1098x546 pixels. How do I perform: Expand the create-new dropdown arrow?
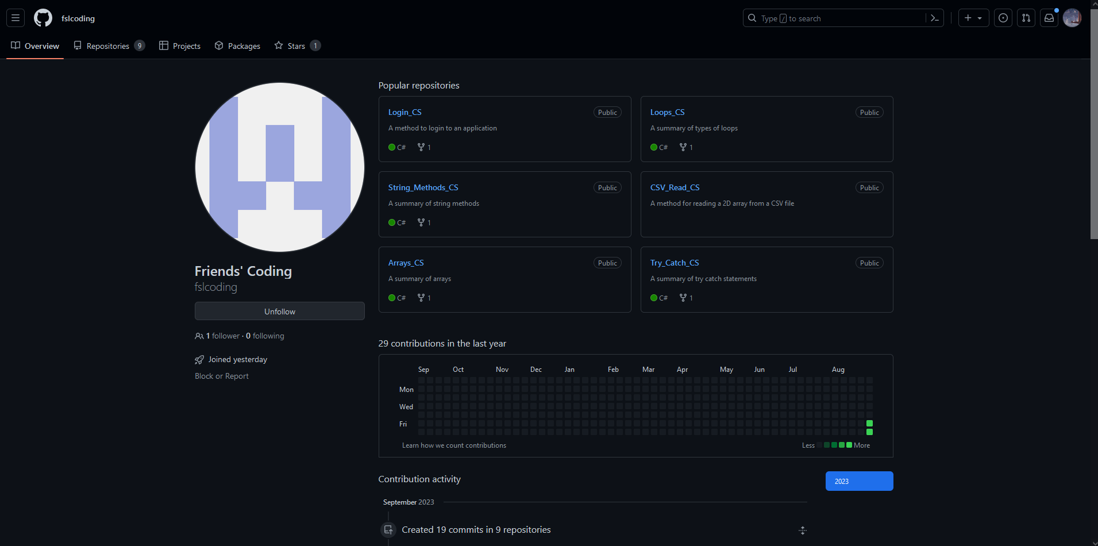point(980,18)
